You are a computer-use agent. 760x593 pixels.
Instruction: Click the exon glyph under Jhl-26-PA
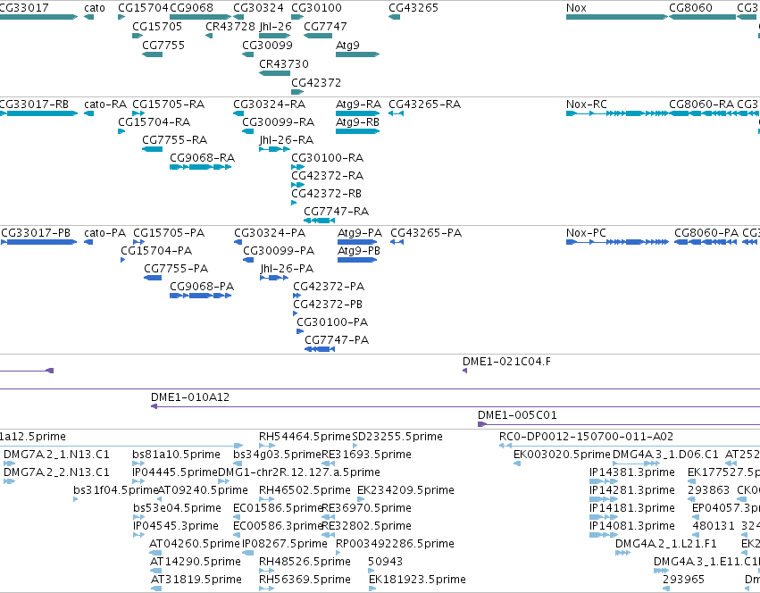274,278
